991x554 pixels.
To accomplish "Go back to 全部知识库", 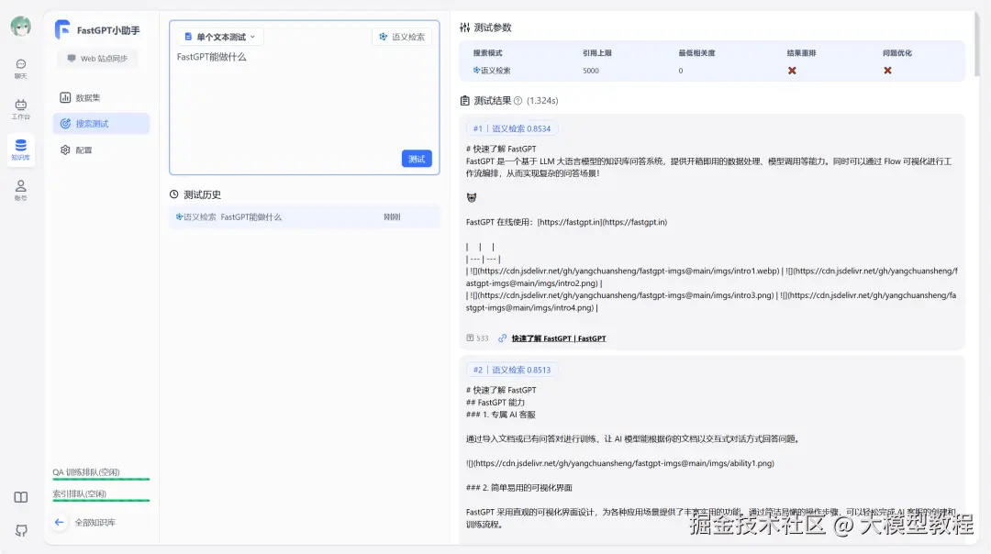I will point(95,523).
